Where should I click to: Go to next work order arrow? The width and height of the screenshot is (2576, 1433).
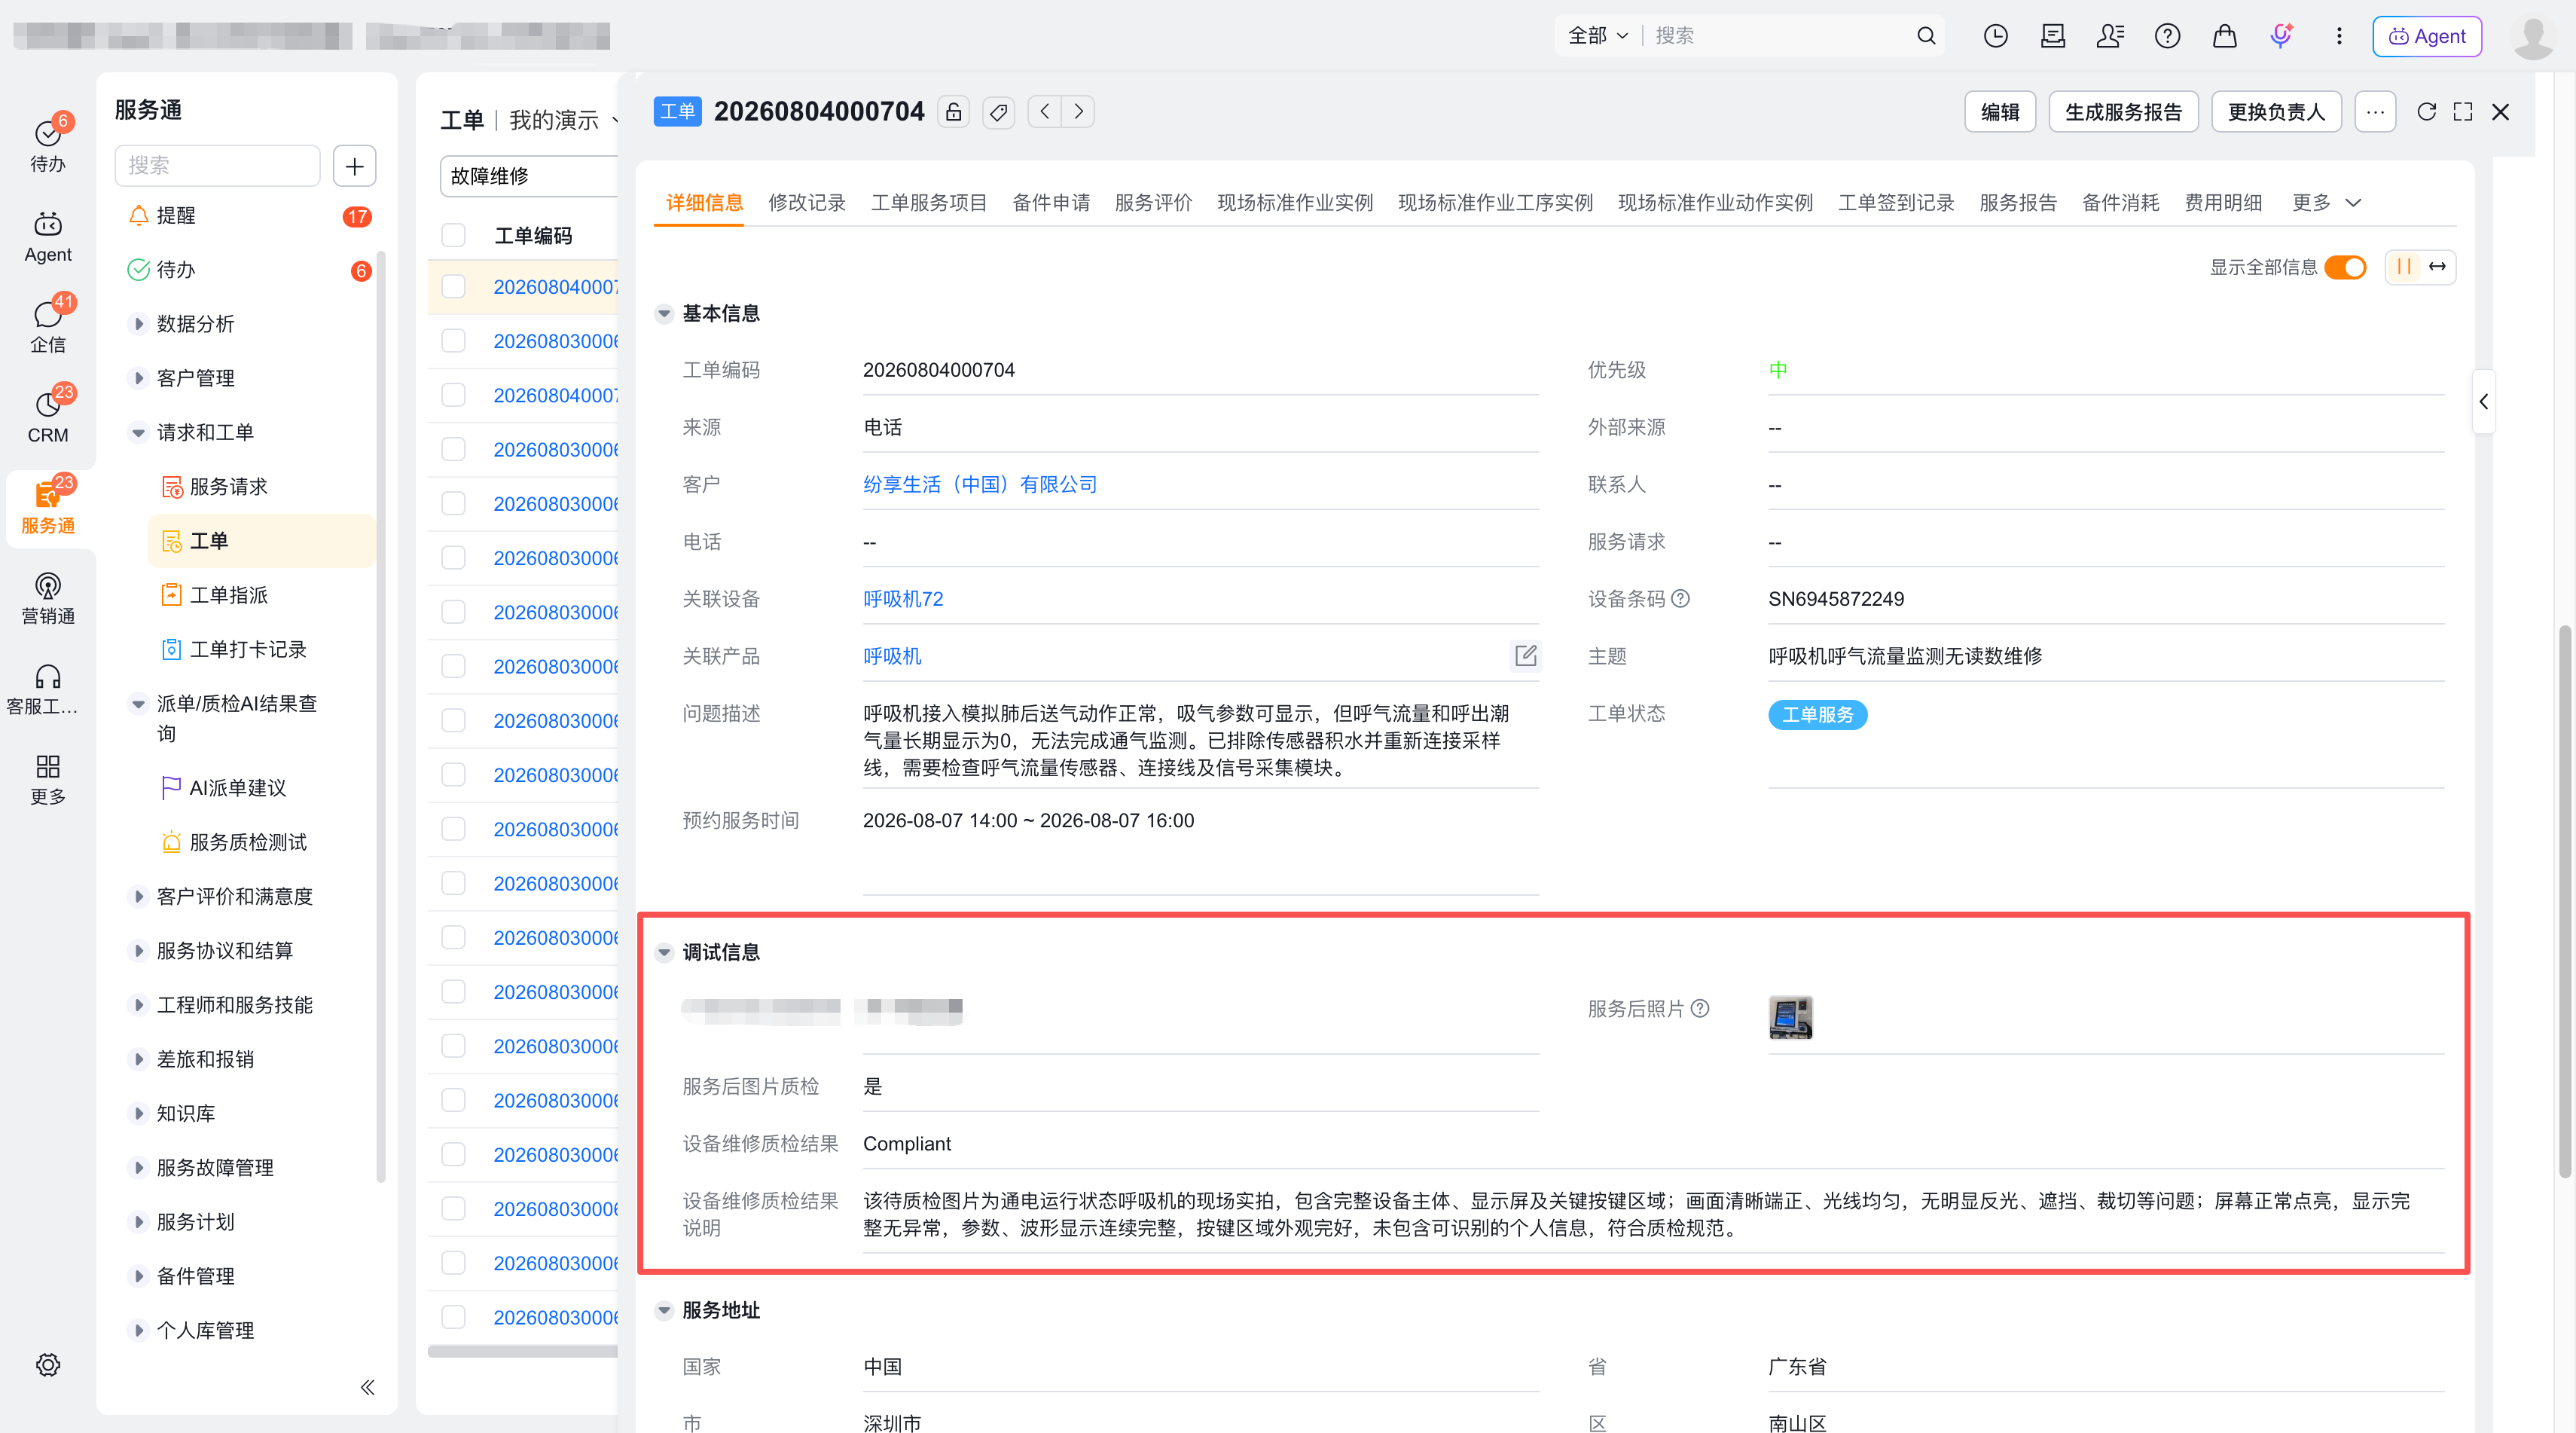[x=1078, y=111]
